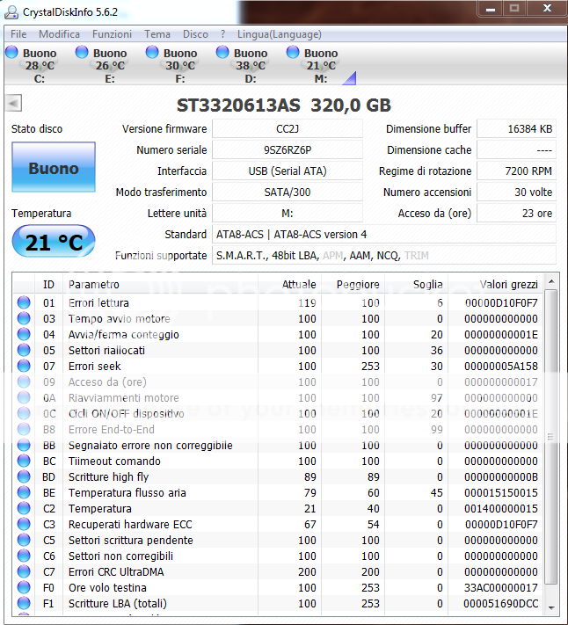Viewport: 568px width, 625px height.
Task: Open the Disco menu
Action: 195,34
